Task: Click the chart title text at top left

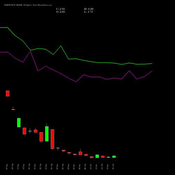Action: (x=28, y=5)
